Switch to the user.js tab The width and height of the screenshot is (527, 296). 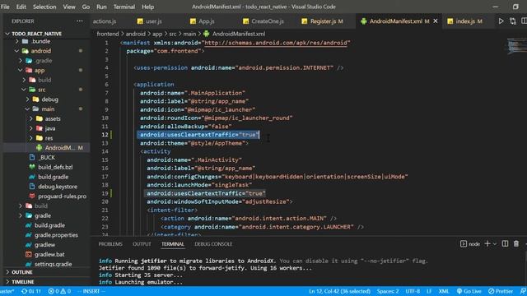[150, 21]
